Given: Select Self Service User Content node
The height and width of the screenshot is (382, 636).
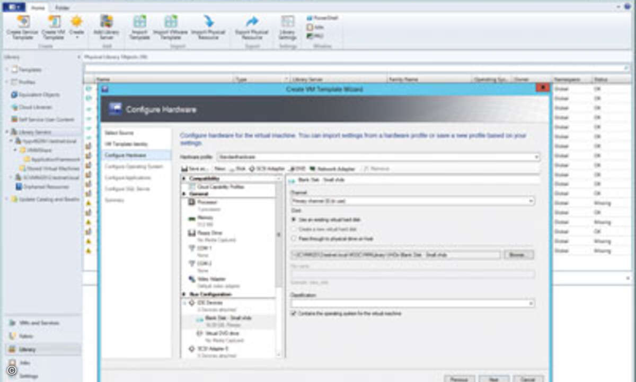Looking at the screenshot, I should point(42,120).
